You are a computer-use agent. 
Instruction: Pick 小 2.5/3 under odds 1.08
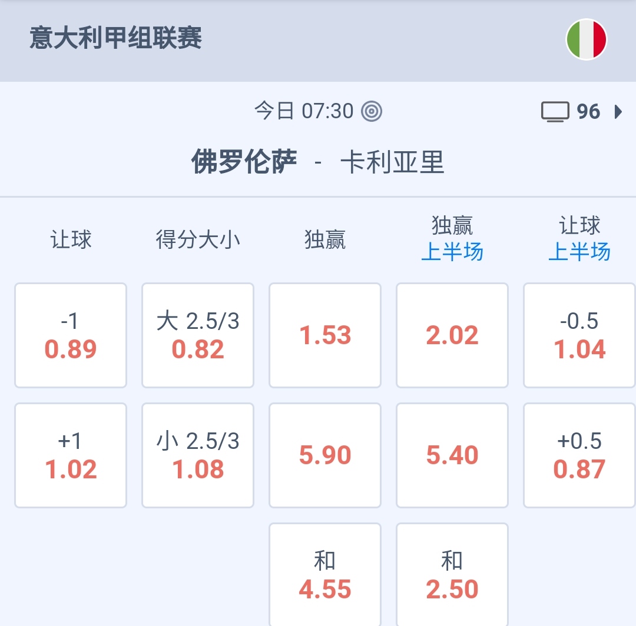(198, 455)
